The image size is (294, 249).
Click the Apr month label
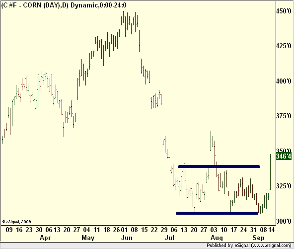(x=45, y=238)
